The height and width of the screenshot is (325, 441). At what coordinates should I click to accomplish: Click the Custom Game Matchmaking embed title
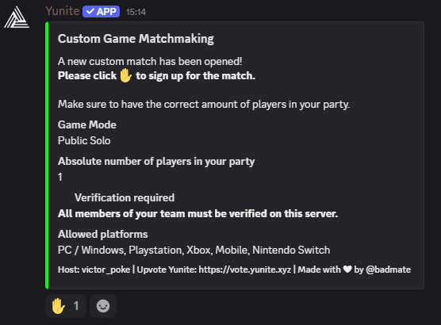[x=136, y=39]
